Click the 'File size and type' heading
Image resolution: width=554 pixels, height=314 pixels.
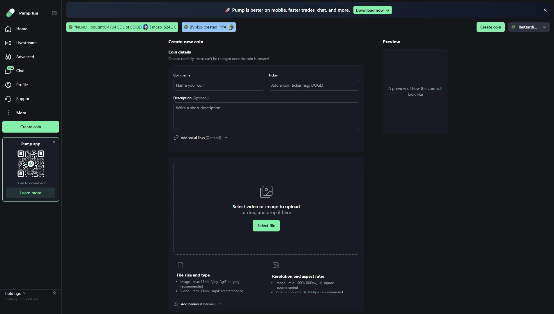(193, 275)
